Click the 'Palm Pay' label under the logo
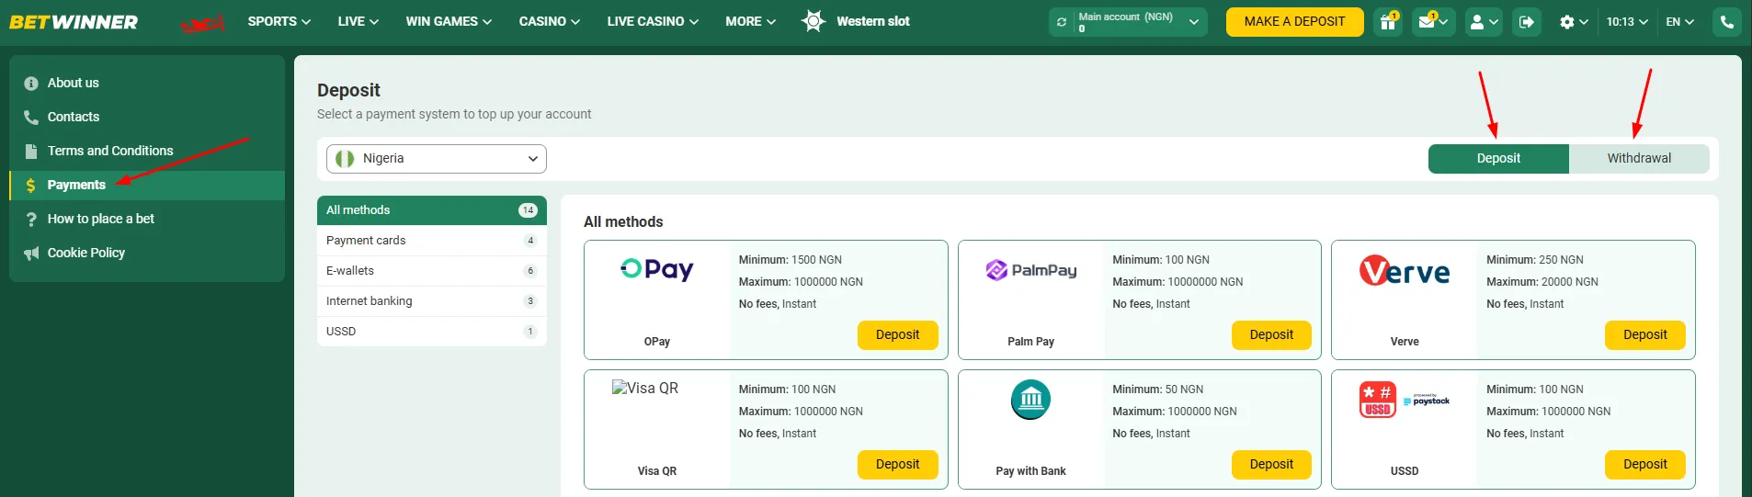The image size is (1752, 497). pos(1030,342)
